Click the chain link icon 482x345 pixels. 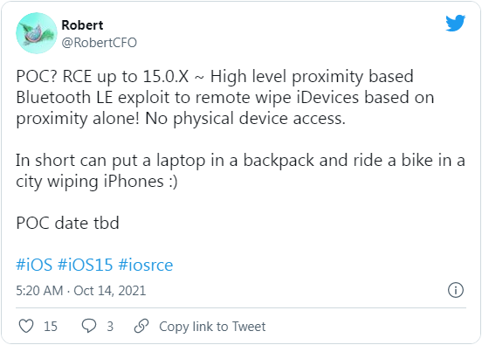[x=141, y=326]
